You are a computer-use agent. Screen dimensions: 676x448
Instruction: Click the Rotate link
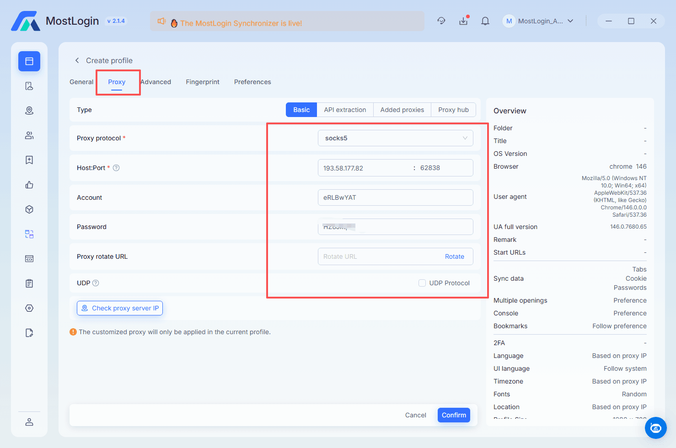click(455, 256)
